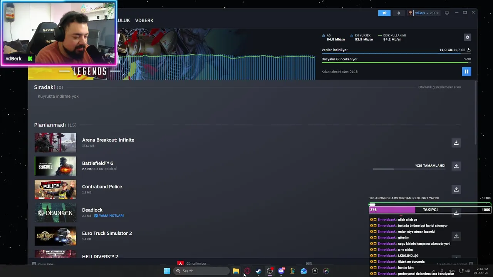
Task: Open the Windows Start menu
Action: click(167, 271)
